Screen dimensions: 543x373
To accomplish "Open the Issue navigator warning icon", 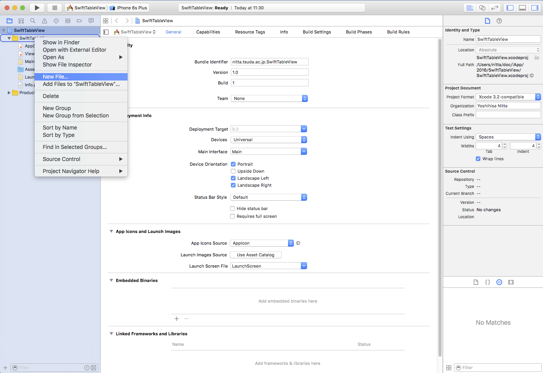I will [x=44, y=21].
